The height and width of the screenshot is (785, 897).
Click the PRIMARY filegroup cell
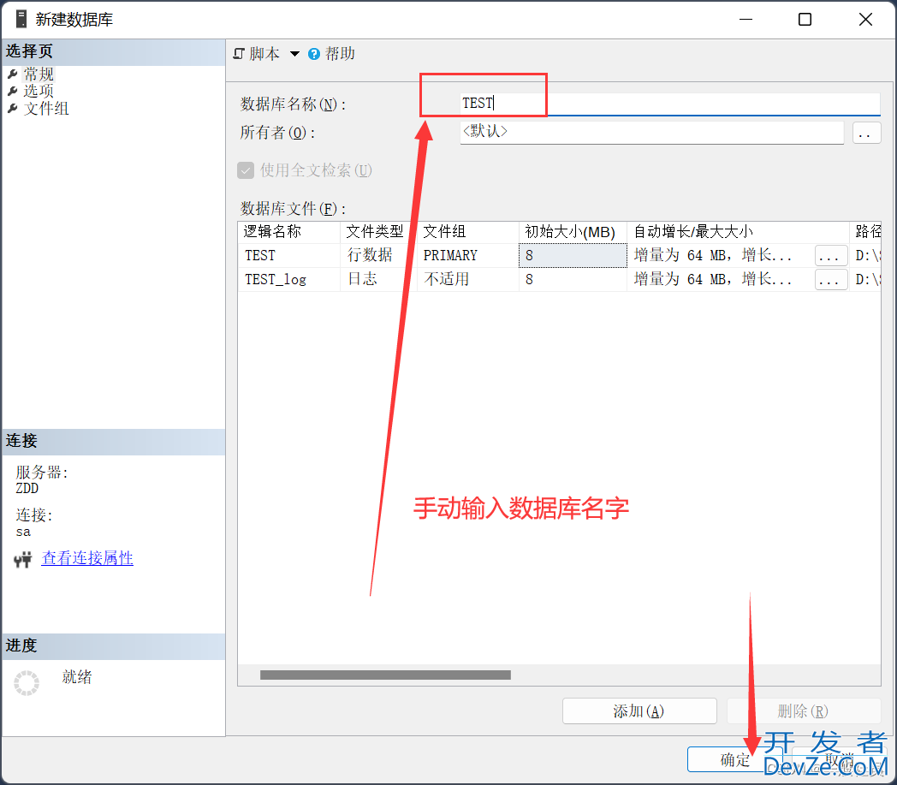(467, 255)
